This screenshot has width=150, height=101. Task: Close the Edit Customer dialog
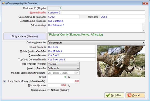coord(145,3)
